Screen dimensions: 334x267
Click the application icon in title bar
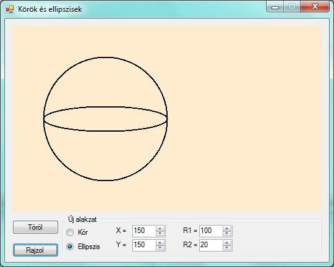coord(10,9)
